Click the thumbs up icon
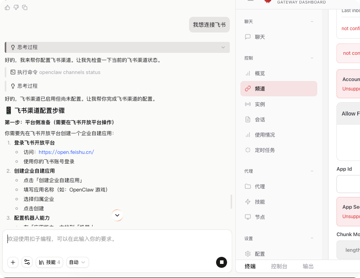Viewport: 360px width, 278px height. click(7, 7)
